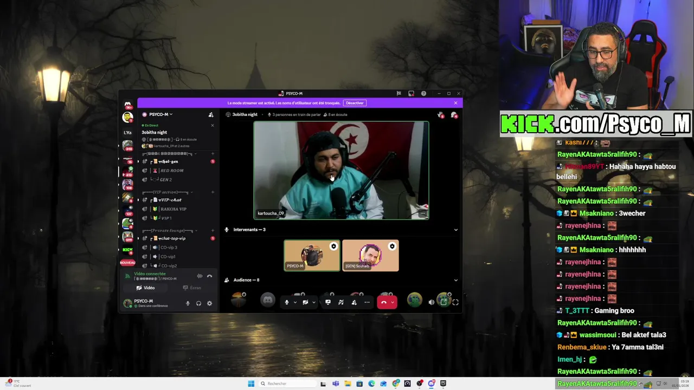Pop out the stage window

[x=444, y=302]
